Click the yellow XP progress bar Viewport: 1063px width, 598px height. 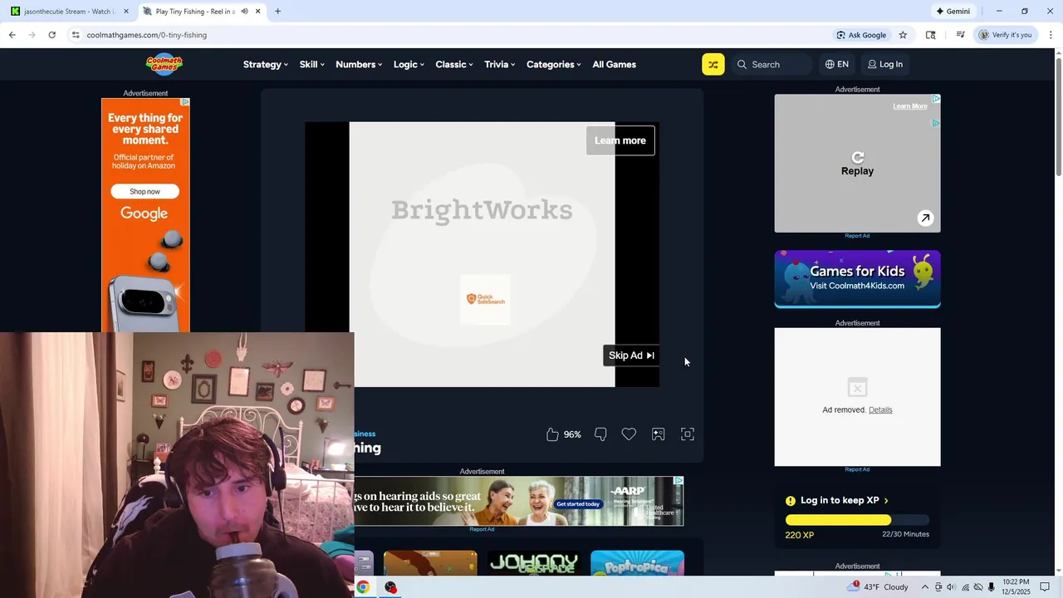click(838, 520)
